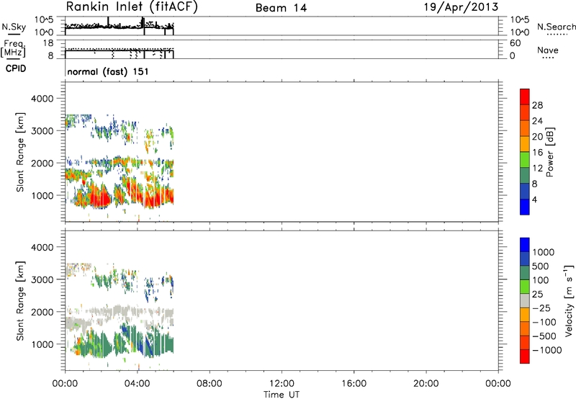Click the '20:00' time axis label
The height and width of the screenshot is (399, 576).
tap(426, 384)
